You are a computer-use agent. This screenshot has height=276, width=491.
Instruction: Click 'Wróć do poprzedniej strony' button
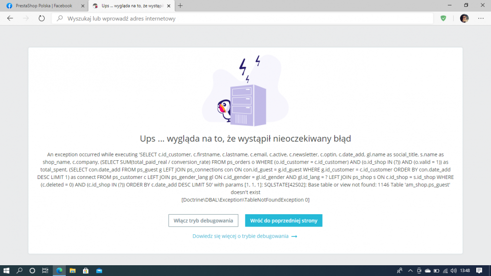(x=284, y=221)
